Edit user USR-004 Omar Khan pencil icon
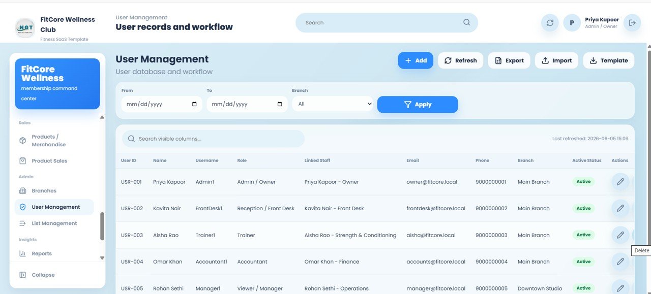The height and width of the screenshot is (294, 651). [x=620, y=262]
